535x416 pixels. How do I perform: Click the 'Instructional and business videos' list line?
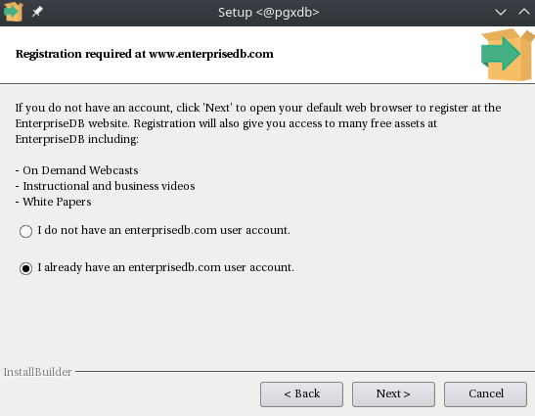pos(105,186)
